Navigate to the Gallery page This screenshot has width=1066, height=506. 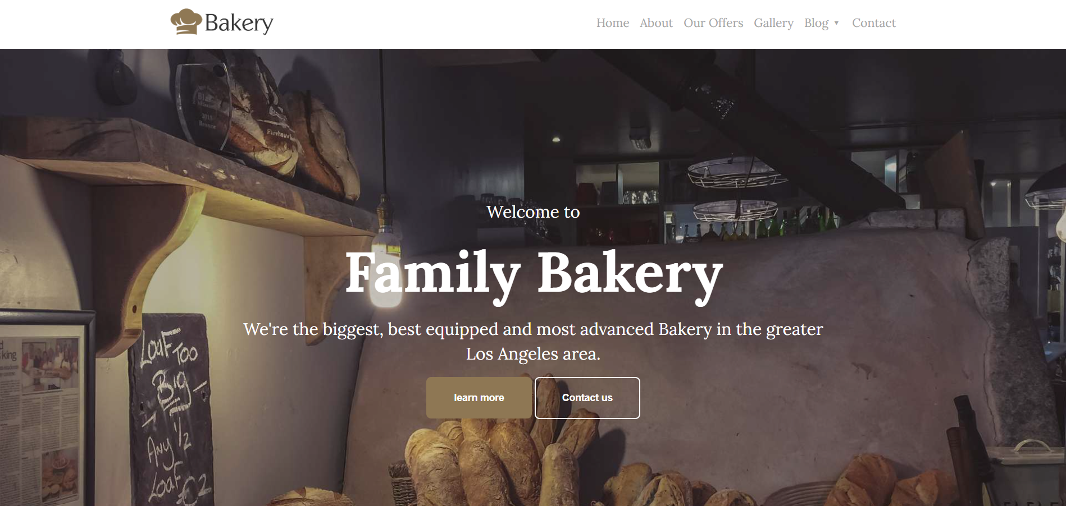tap(773, 23)
